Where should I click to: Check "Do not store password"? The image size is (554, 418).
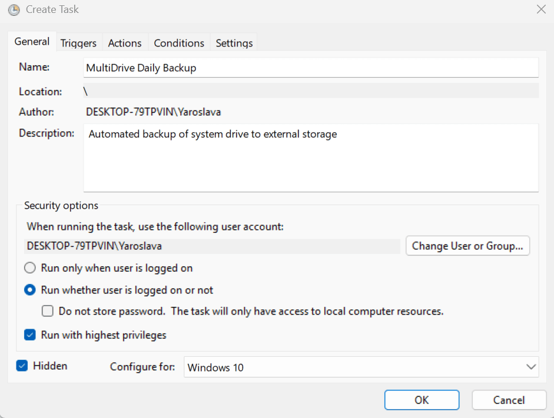tap(48, 311)
